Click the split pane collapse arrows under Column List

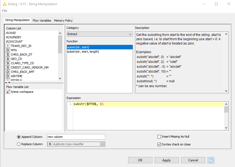click(8, 82)
